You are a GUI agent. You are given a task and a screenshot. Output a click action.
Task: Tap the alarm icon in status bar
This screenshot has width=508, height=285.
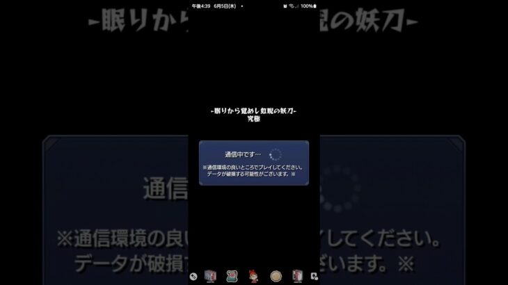285,6
